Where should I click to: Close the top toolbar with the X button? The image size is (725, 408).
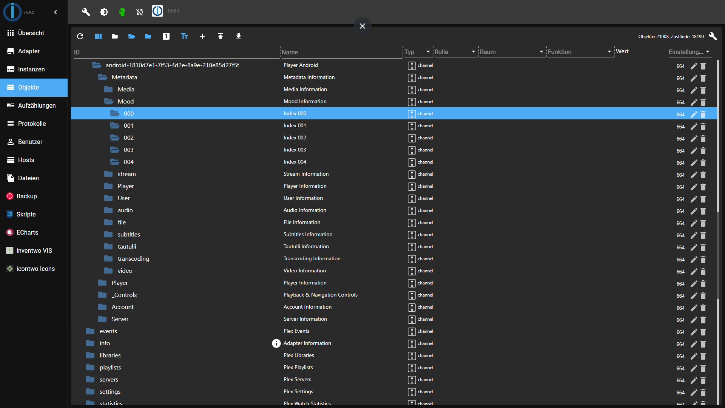(362, 26)
